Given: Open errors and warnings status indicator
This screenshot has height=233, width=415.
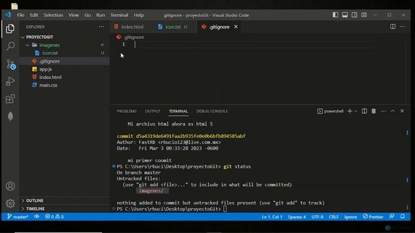Looking at the screenshot, I should pyautogui.click(x=54, y=217).
